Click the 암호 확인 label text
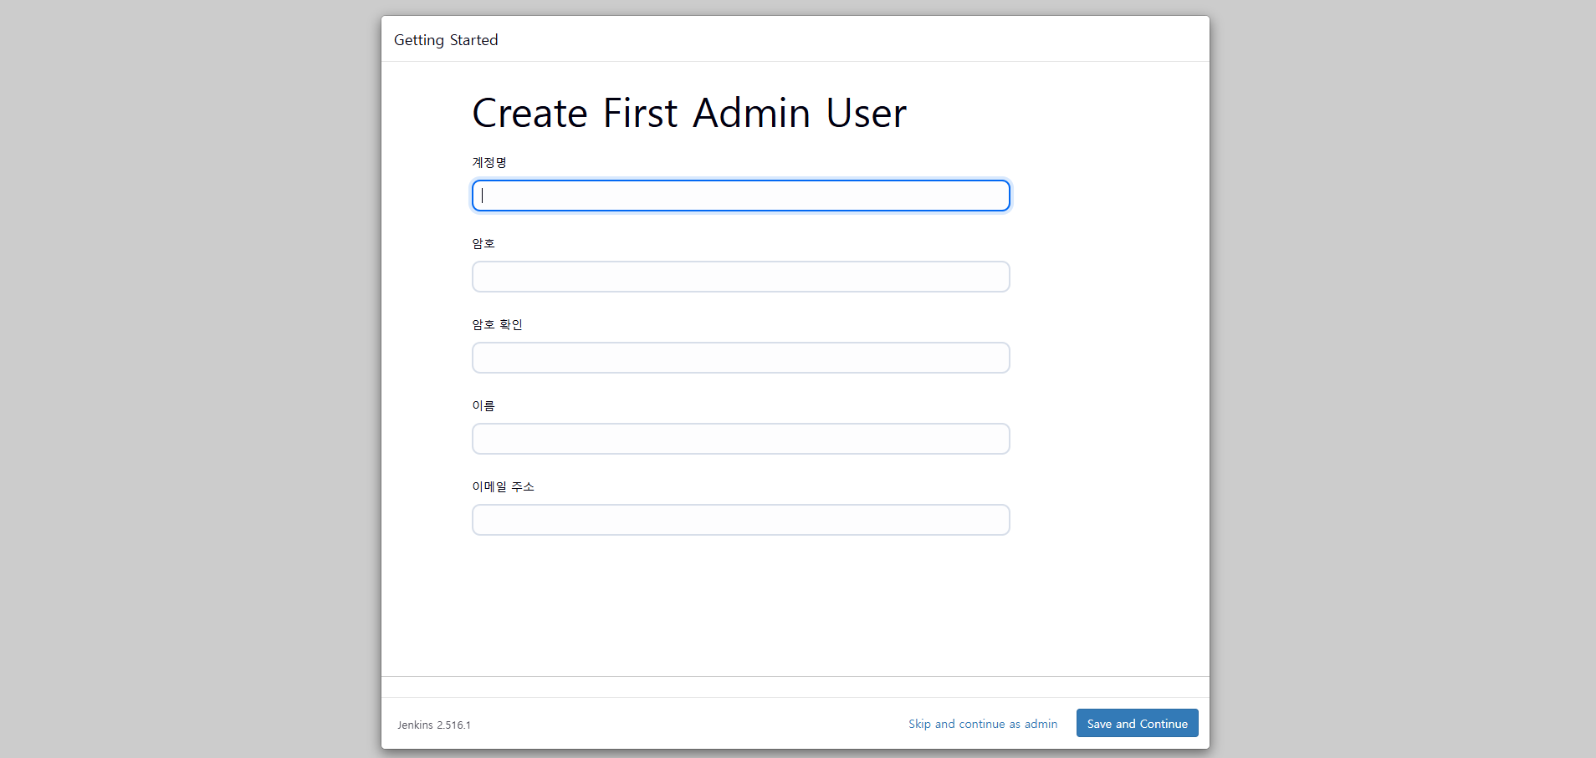Viewport: 1596px width, 758px height. click(x=497, y=324)
